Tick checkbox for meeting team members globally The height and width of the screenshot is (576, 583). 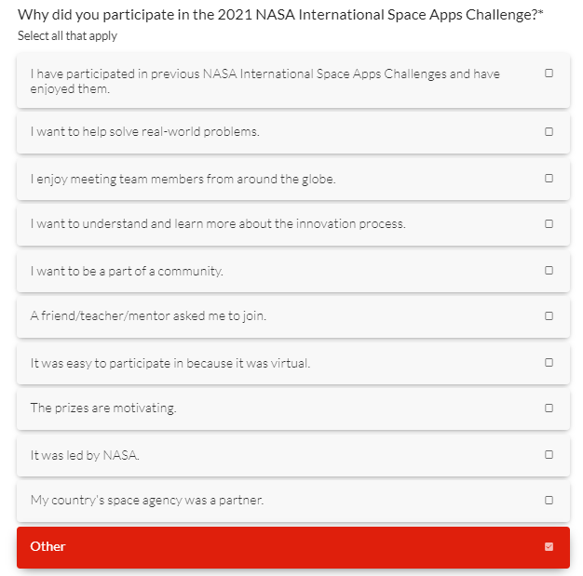pos(549,178)
